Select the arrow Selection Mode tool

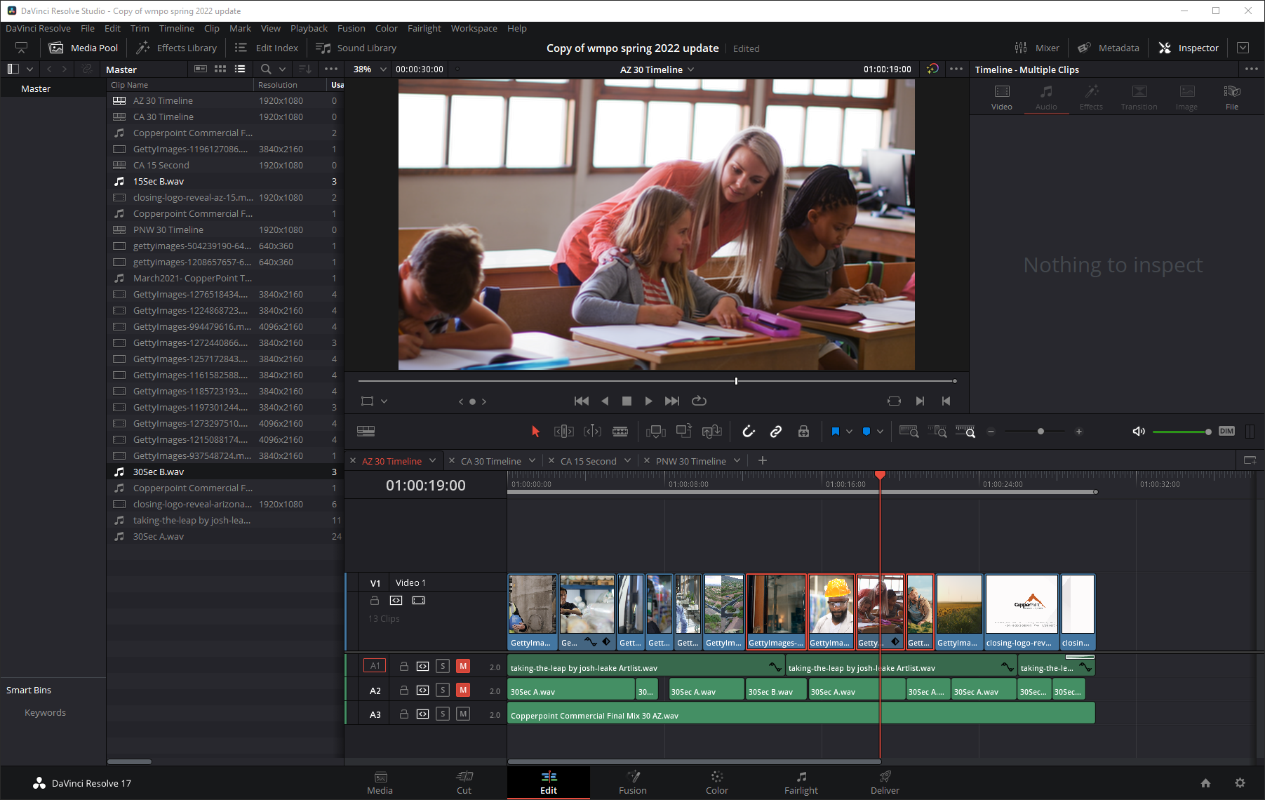coord(536,432)
